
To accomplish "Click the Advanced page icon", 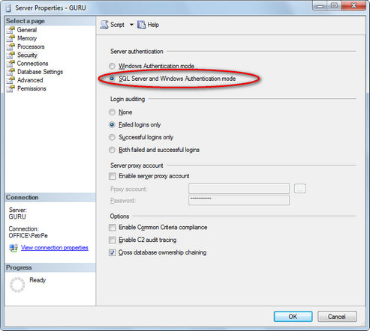I will pyautogui.click(x=11, y=80).
